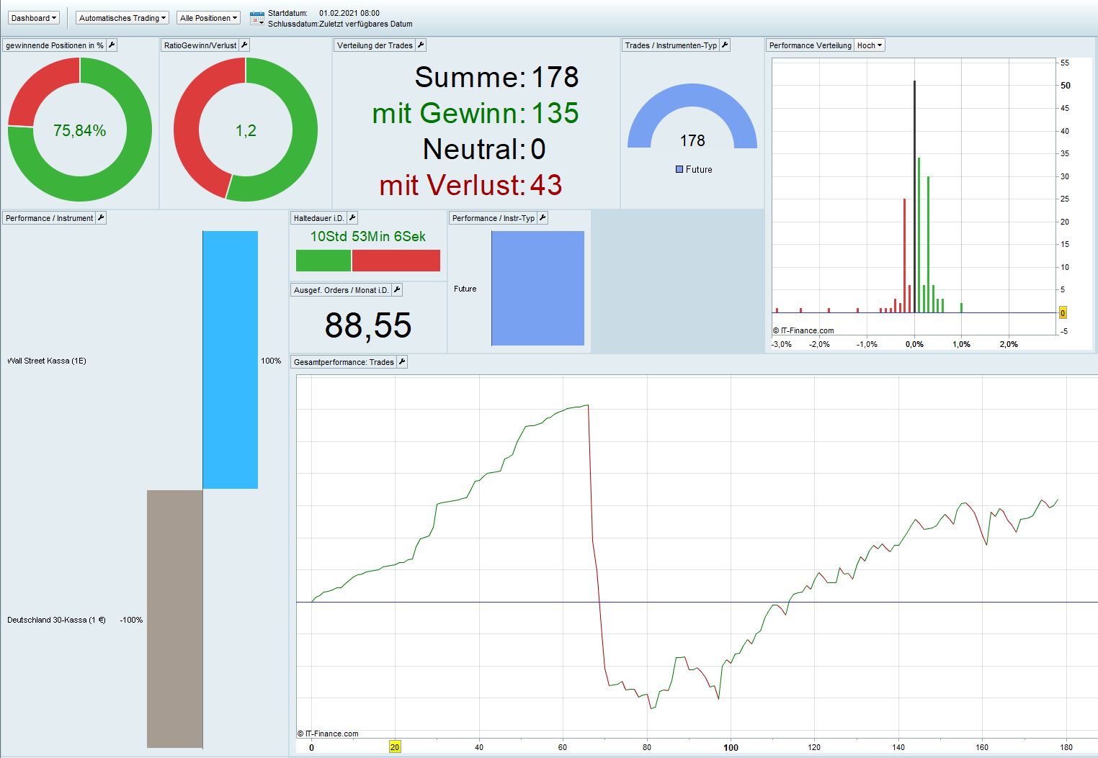
Task: Open the Hoch dropdown in Performance Verteilung
Action: tap(870, 45)
